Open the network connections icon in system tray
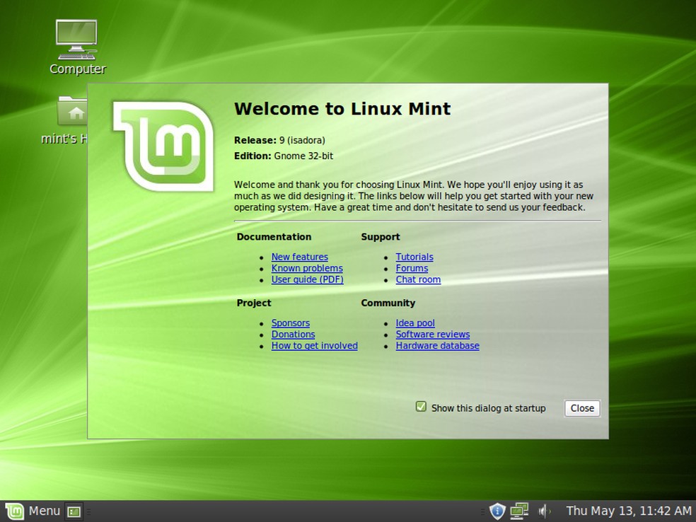This screenshot has width=696, height=522. tap(520, 511)
